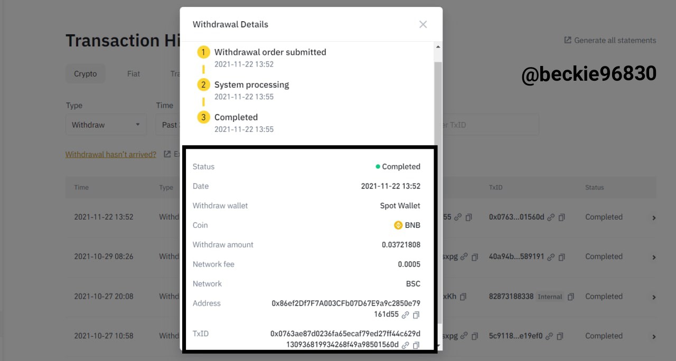Click the dialog scrollbar down arrow
676x361 pixels.
(437, 346)
